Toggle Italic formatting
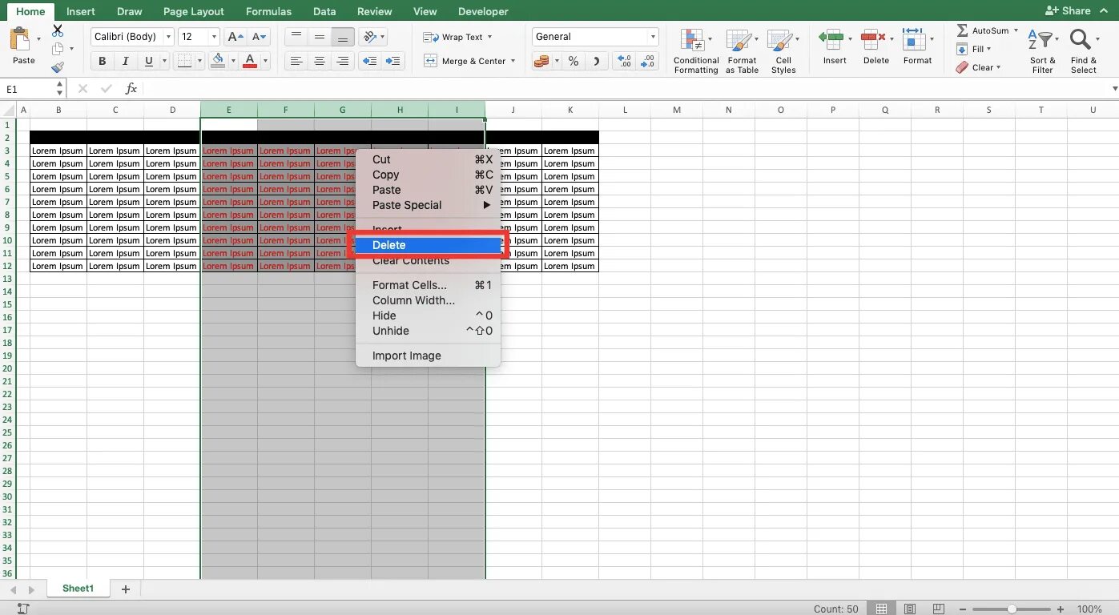Screen dimensions: 1119x615 tap(125, 61)
